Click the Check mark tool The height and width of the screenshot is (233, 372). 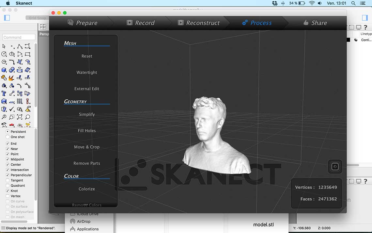tap(12, 109)
